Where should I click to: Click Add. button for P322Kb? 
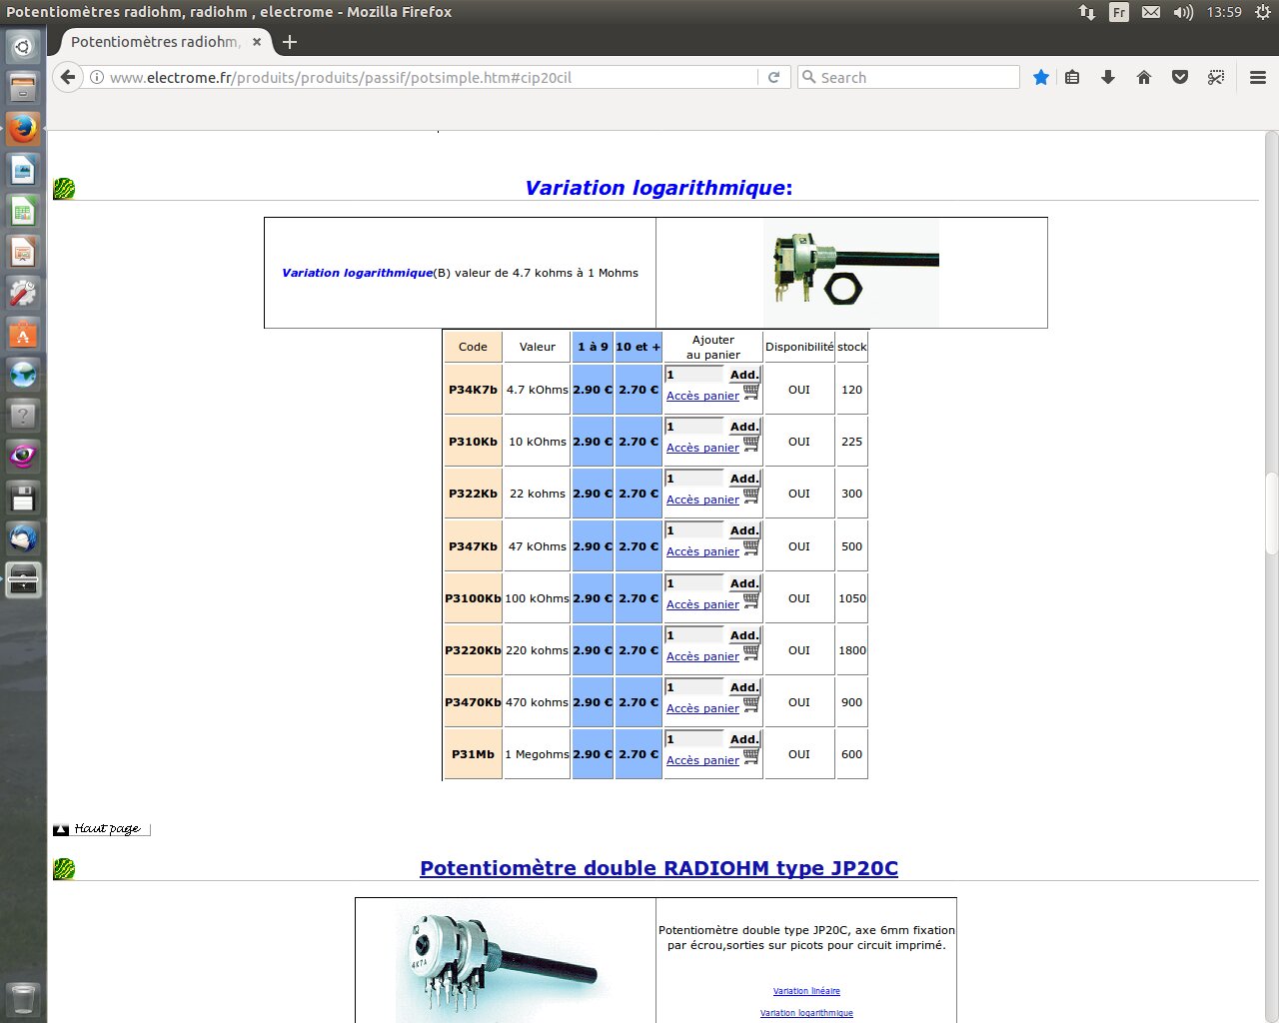743,479
